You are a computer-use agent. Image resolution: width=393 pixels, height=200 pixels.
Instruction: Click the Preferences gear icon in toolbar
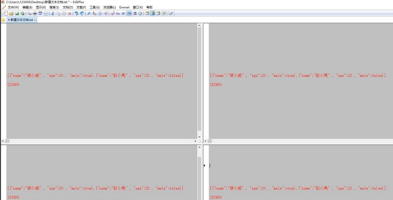pos(140,13)
